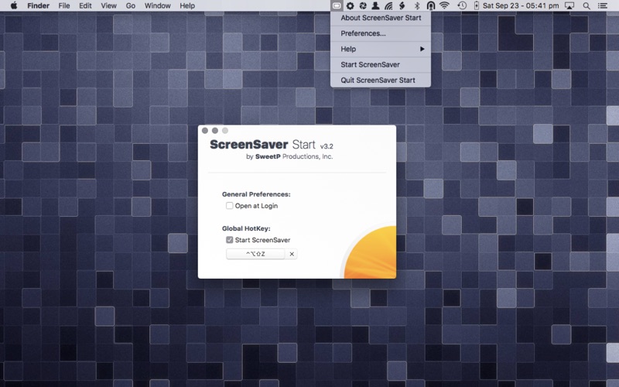Click the ScreenSaver Start menu bar icon

337,5
